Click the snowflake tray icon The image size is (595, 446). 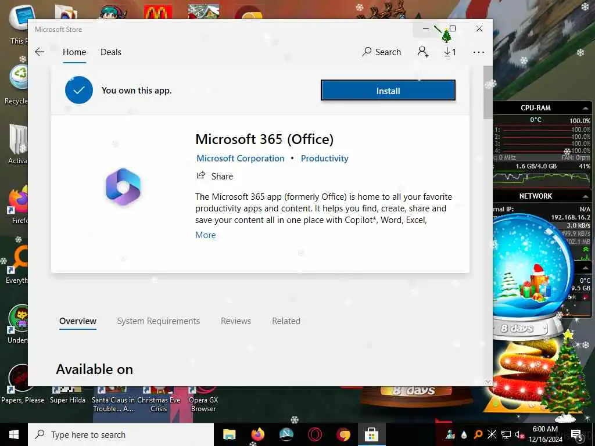(492, 434)
